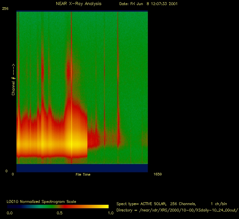Viewport: 239px width, 219px height.
Task: Click the 0.5 tick label under the color scale
Action: tap(59, 213)
